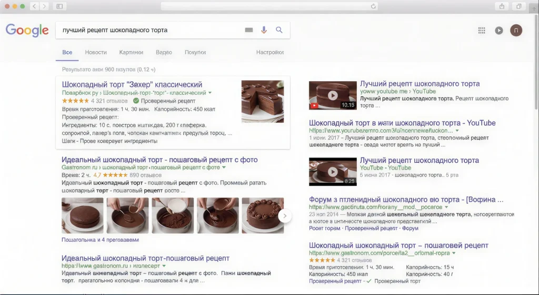The height and width of the screenshot is (295, 539).
Task: Open Лучший рецепт link dated 5 июня 2017
Action: 420,160
